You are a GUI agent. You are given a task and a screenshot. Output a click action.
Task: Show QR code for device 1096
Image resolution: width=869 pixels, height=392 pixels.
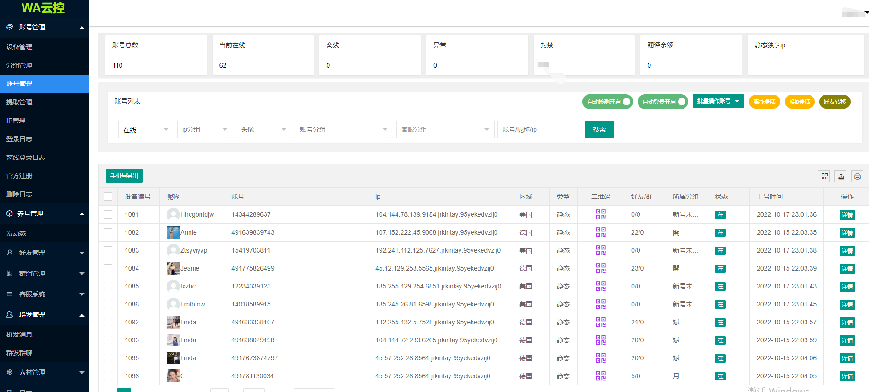(600, 376)
